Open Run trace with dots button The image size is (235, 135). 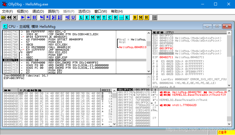121,17
